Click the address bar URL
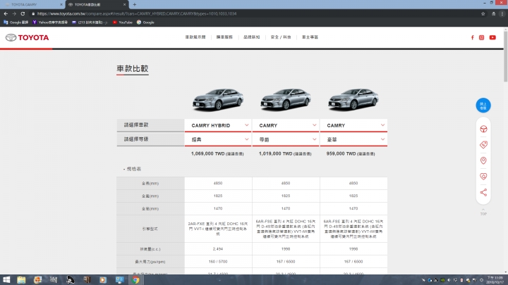508x285 pixels. click(136, 13)
